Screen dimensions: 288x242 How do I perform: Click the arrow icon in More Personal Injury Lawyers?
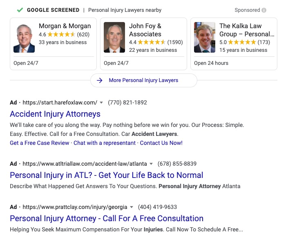pyautogui.click(x=100, y=80)
